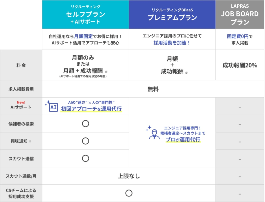
Task: Click the circle mark for 候補者の検索
Action: coord(85,124)
